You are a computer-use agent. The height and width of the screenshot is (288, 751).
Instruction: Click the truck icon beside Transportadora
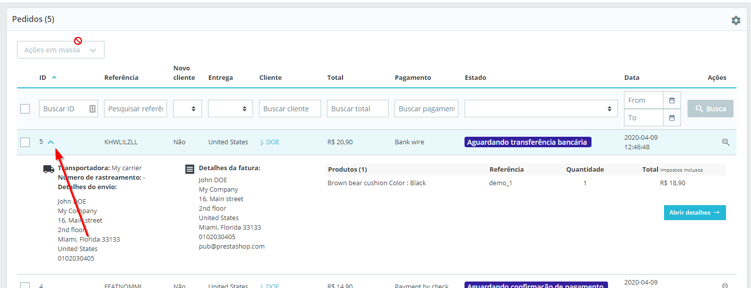[48, 169]
